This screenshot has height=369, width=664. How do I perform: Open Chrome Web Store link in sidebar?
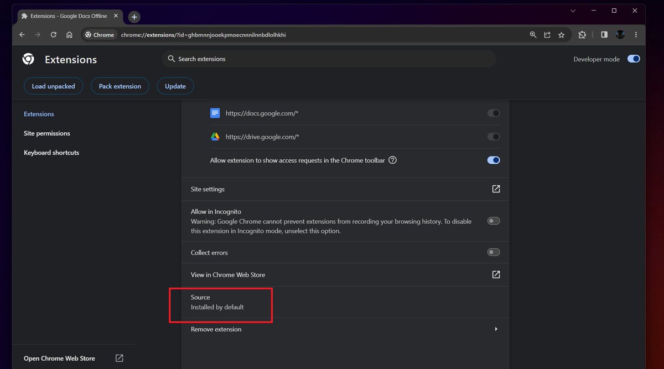tap(59, 358)
